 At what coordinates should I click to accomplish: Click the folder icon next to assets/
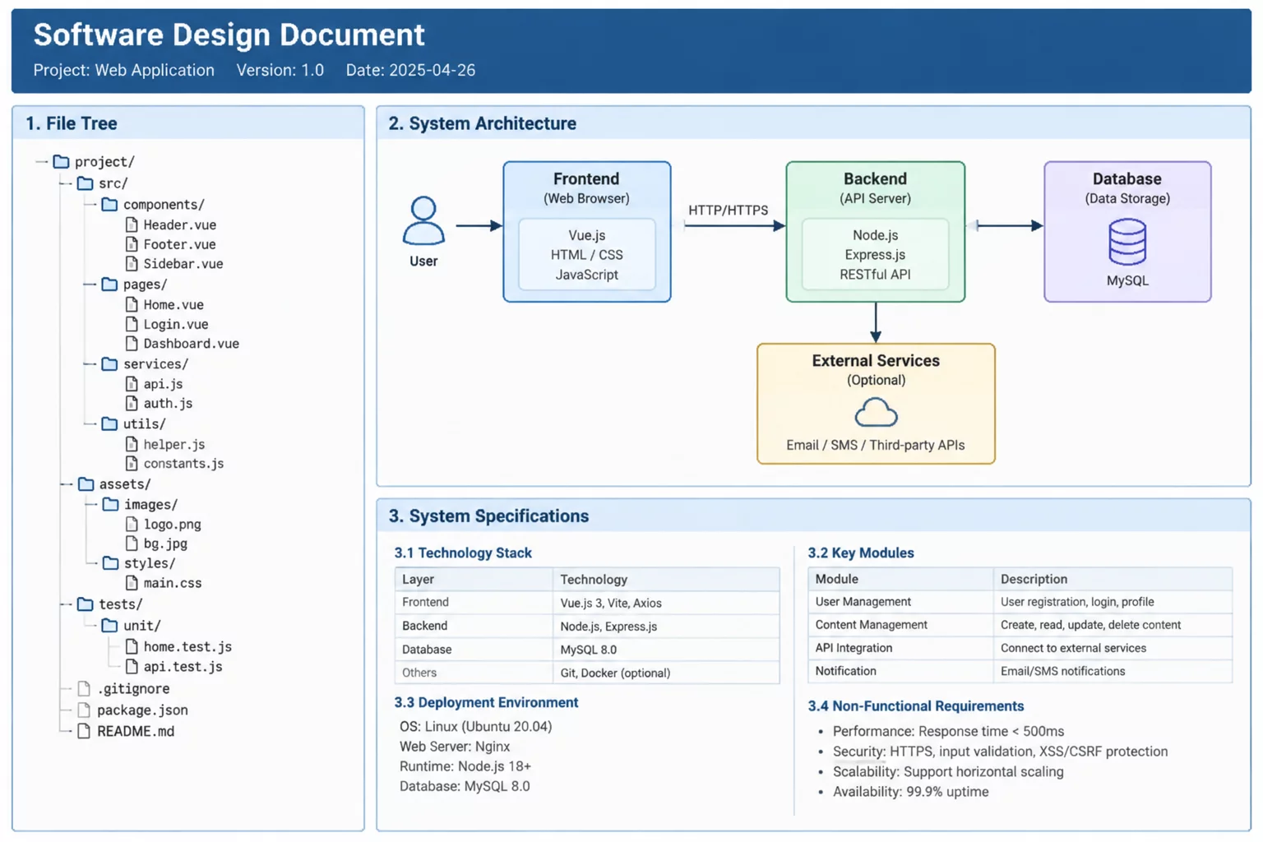[x=86, y=484]
